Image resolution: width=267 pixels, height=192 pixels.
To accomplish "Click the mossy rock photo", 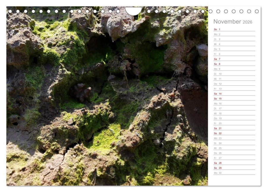I will pyautogui.click(x=107, y=96).
